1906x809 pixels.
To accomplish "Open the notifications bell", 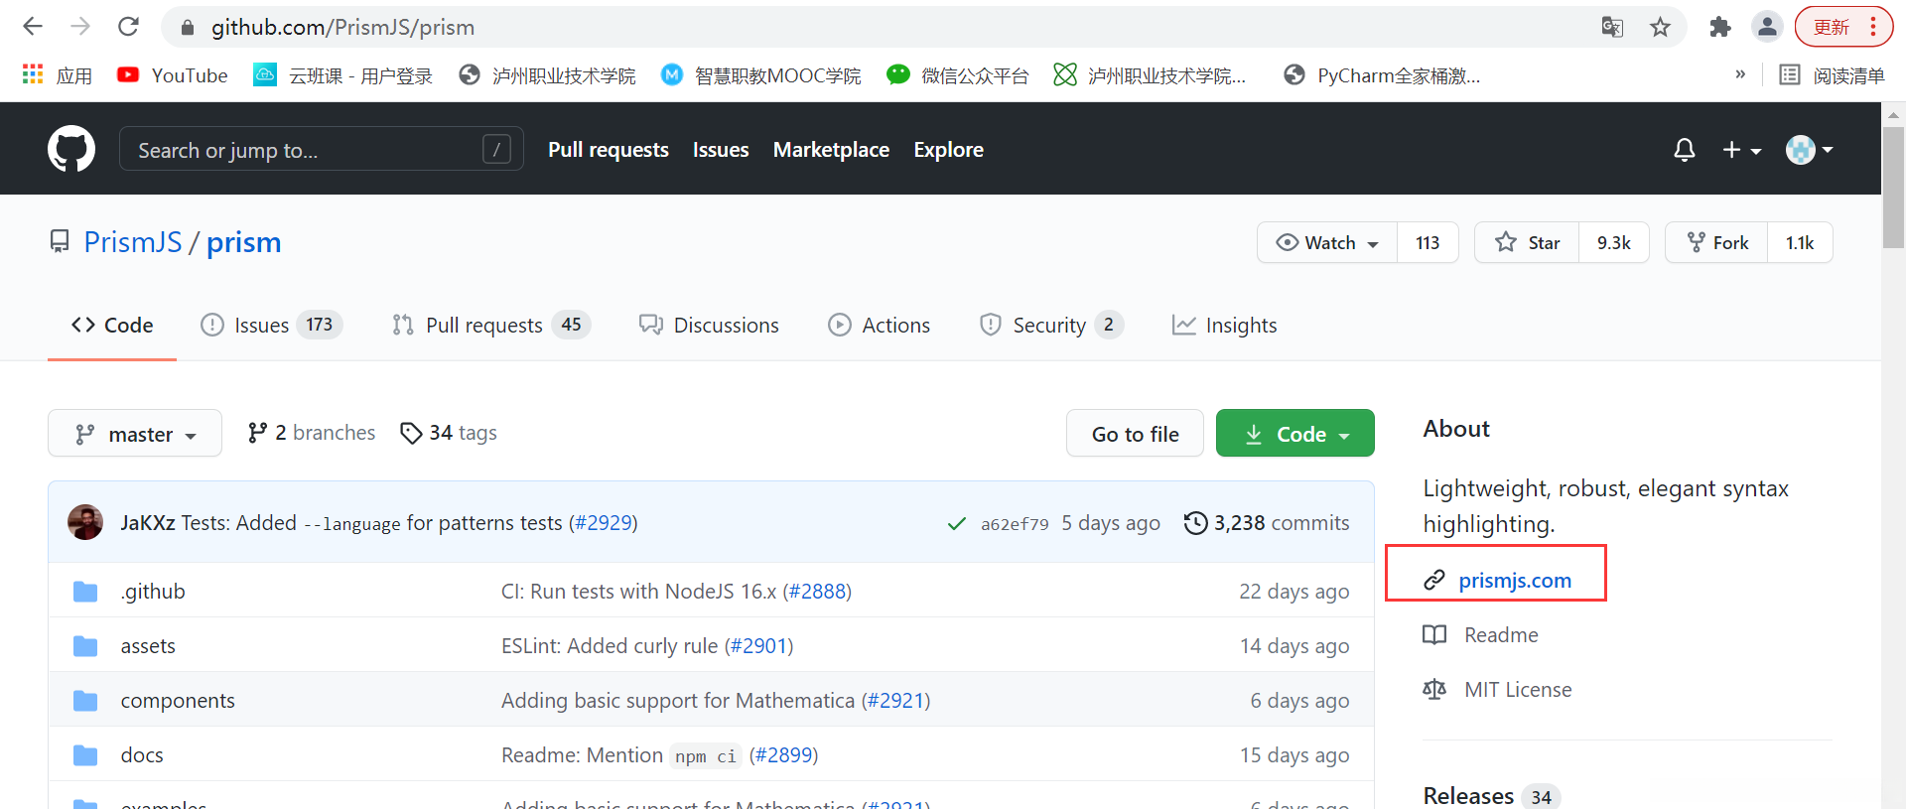I will pyautogui.click(x=1684, y=150).
